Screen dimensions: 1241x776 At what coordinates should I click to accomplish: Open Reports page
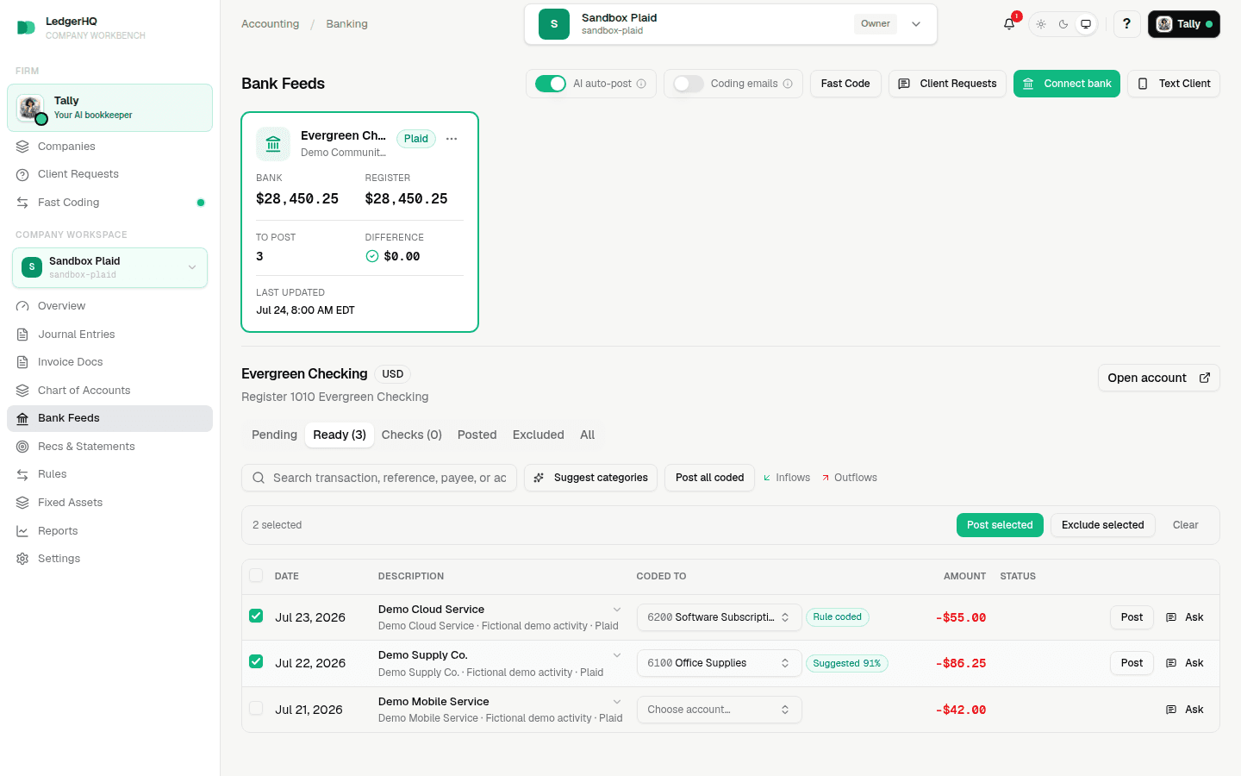(x=109, y=531)
